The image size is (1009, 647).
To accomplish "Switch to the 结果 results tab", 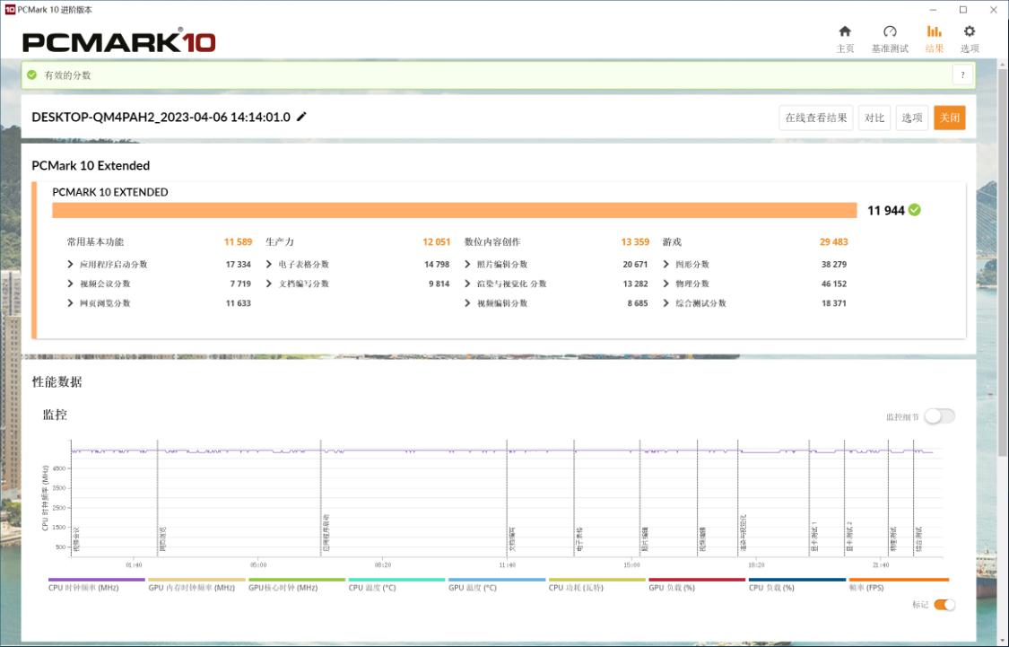I will [934, 38].
